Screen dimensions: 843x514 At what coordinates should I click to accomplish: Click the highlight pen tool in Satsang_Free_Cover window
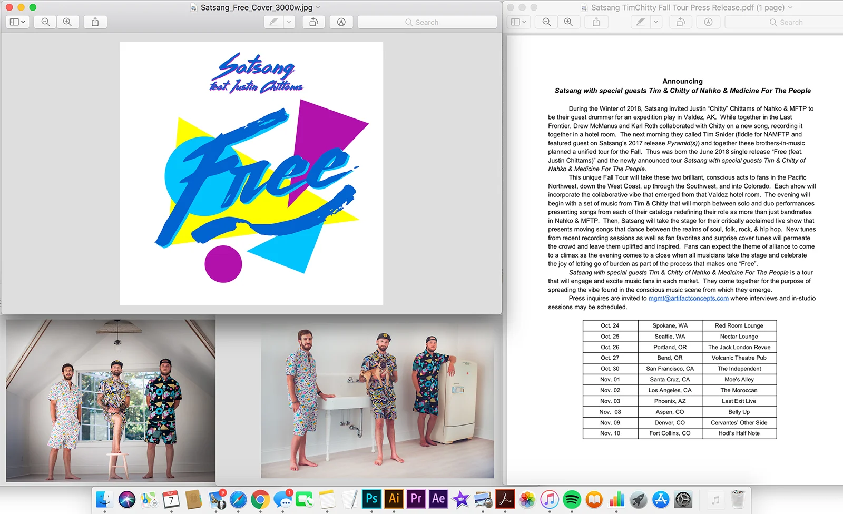point(273,22)
